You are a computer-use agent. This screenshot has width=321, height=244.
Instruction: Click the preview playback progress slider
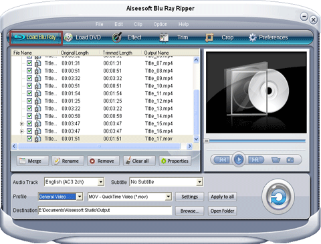coord(255,141)
